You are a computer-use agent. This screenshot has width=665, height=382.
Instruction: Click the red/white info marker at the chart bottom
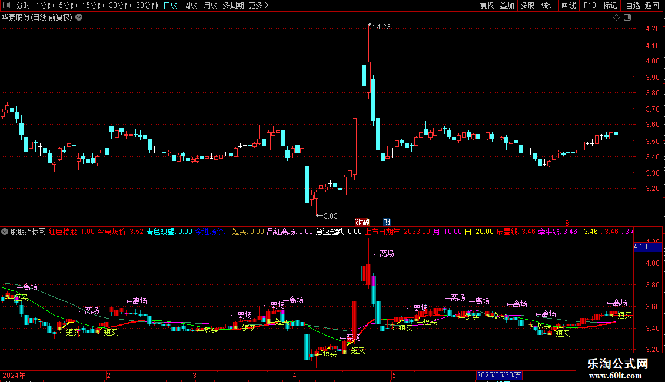coord(362,222)
